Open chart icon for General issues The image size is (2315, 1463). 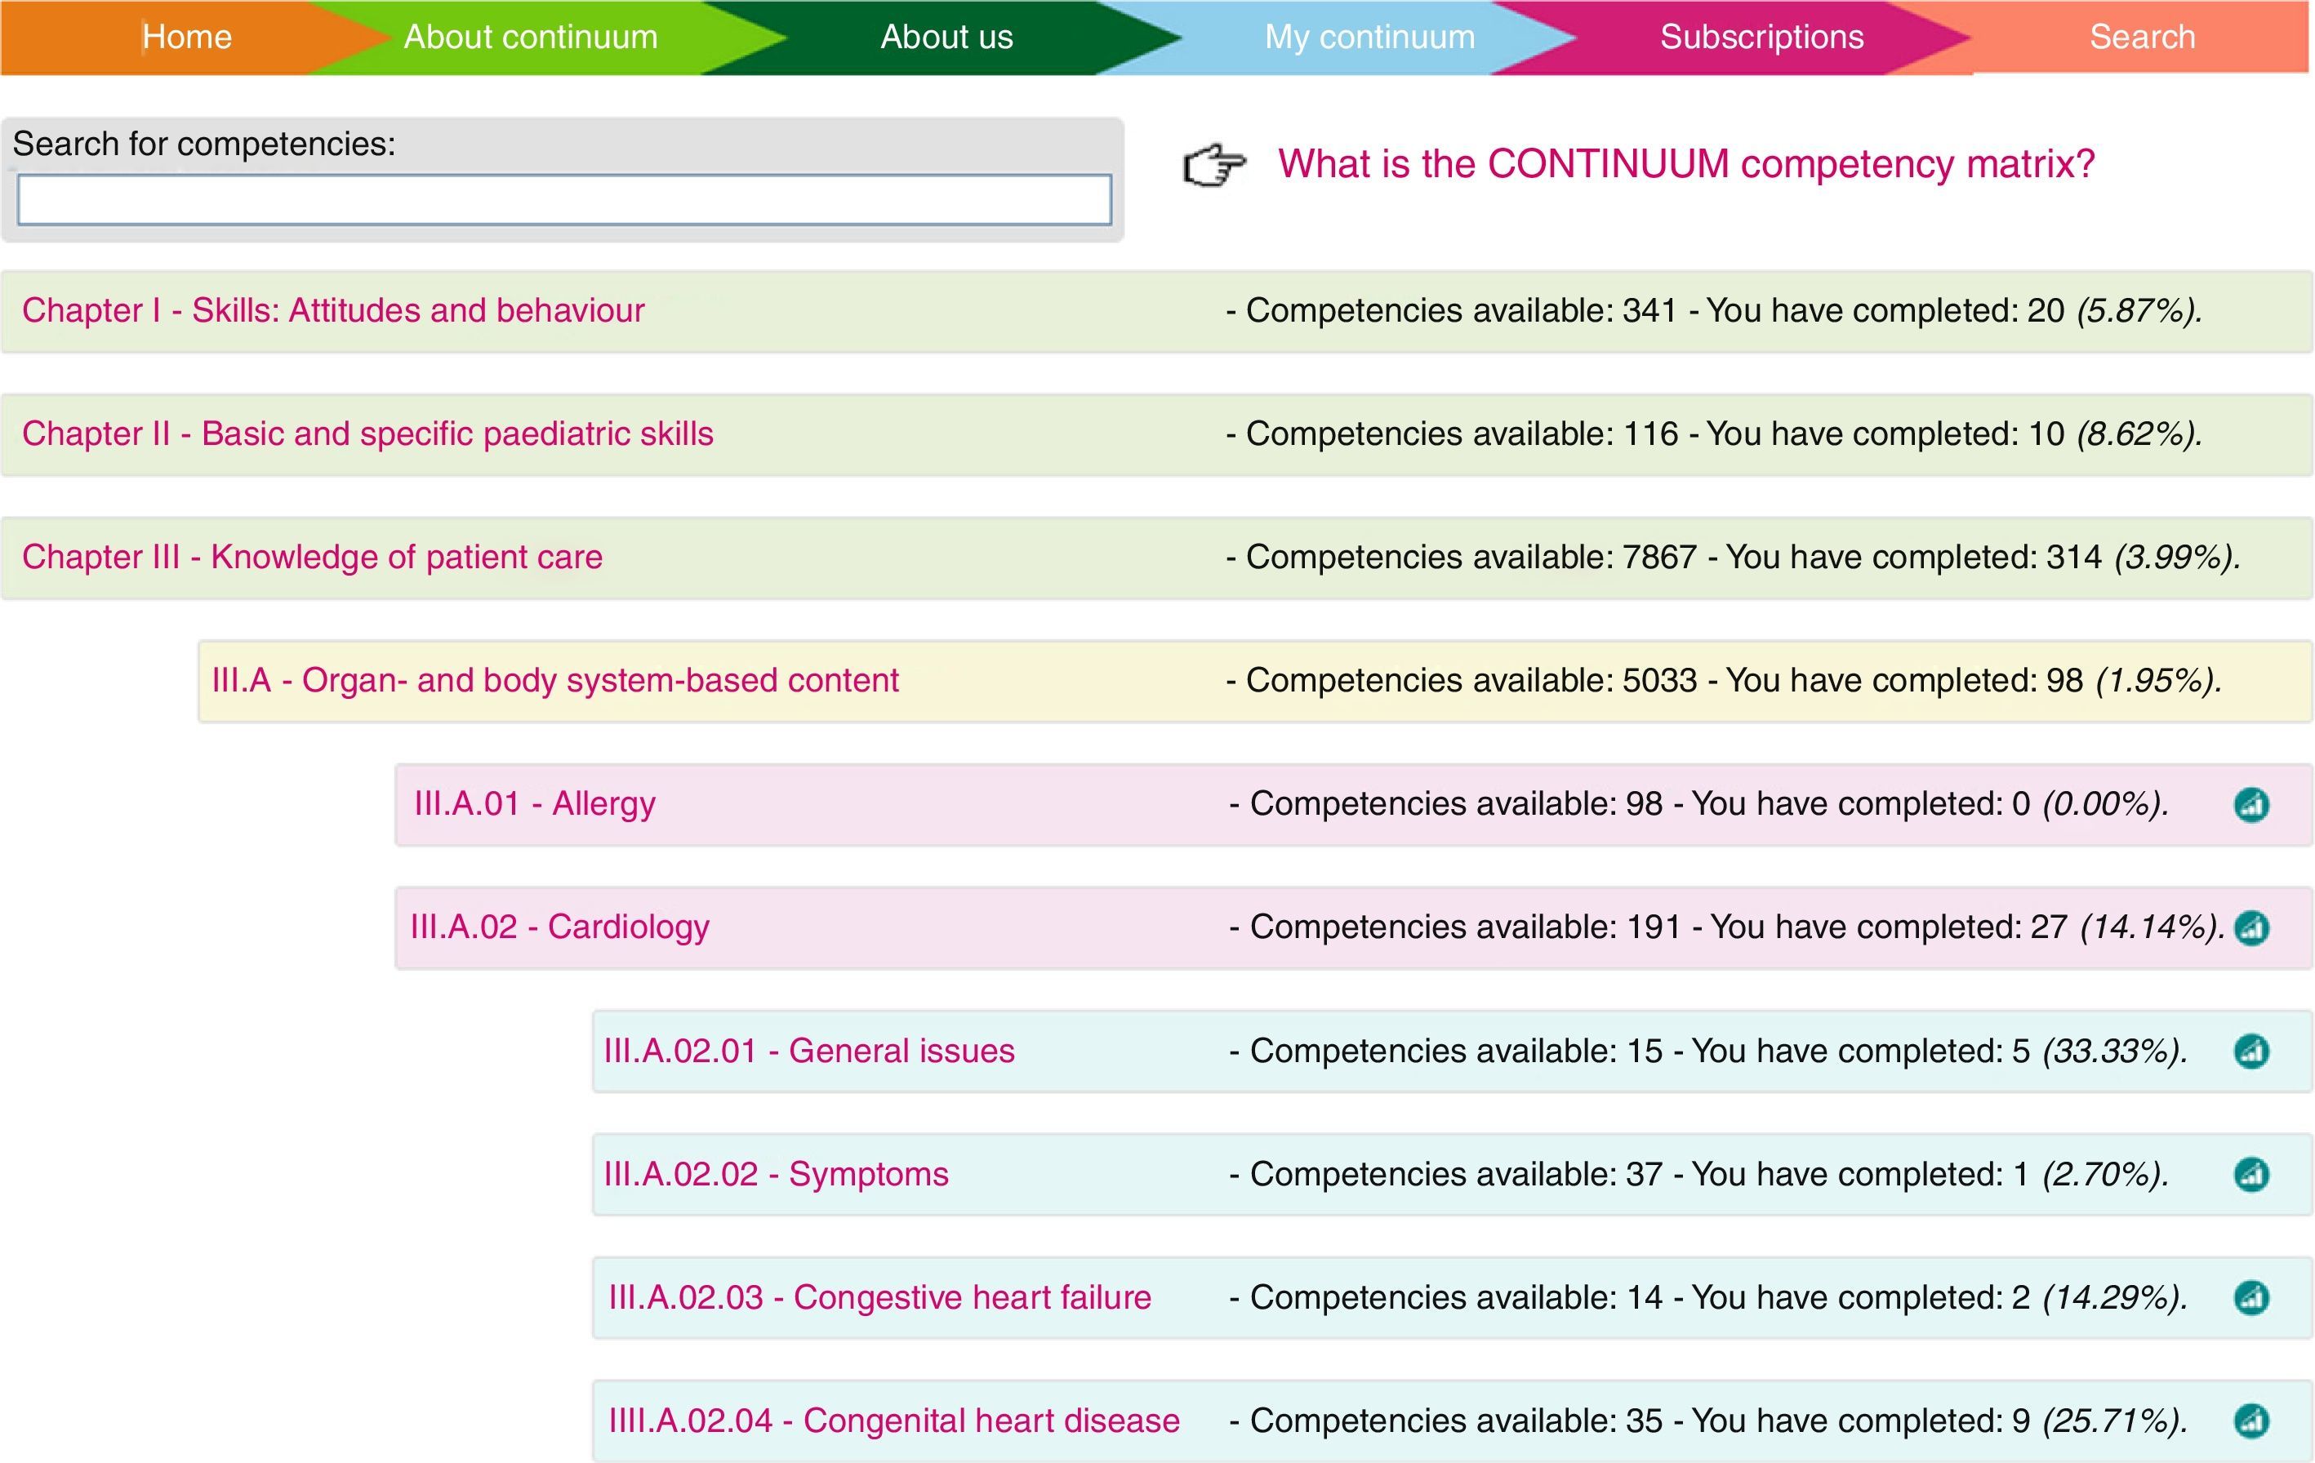coord(2250,1051)
